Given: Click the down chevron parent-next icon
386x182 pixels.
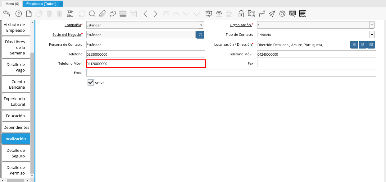Looking at the screenshot, I should tap(186, 14).
